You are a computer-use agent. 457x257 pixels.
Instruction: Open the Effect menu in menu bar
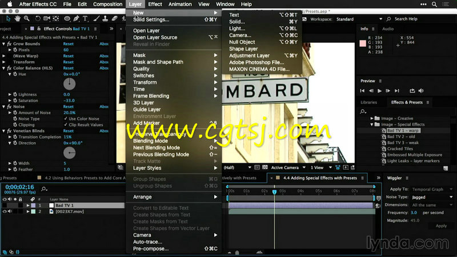click(x=155, y=4)
